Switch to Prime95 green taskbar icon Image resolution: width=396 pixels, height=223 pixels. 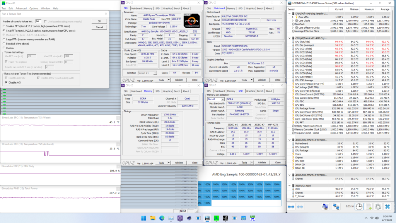(x=216, y=218)
